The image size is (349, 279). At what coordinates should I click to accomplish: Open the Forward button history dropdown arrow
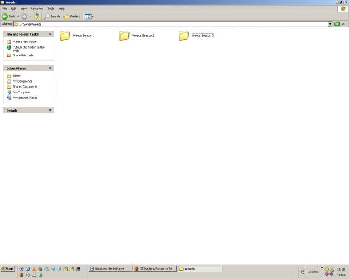[30, 17]
